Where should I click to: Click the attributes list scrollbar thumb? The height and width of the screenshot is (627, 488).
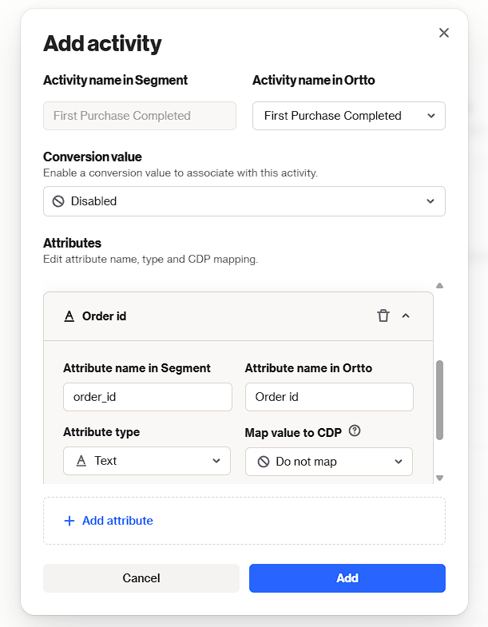(x=439, y=399)
